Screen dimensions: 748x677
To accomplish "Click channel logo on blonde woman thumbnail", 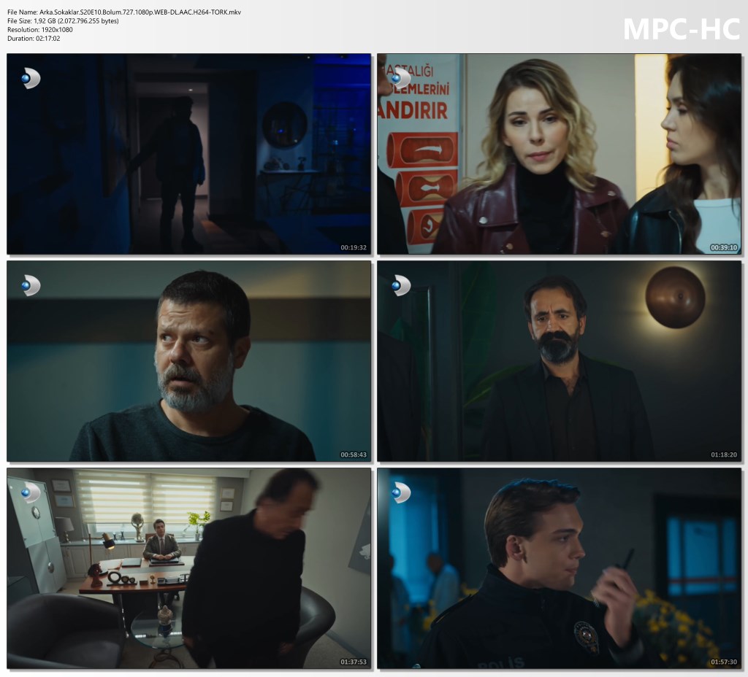I will (x=401, y=78).
